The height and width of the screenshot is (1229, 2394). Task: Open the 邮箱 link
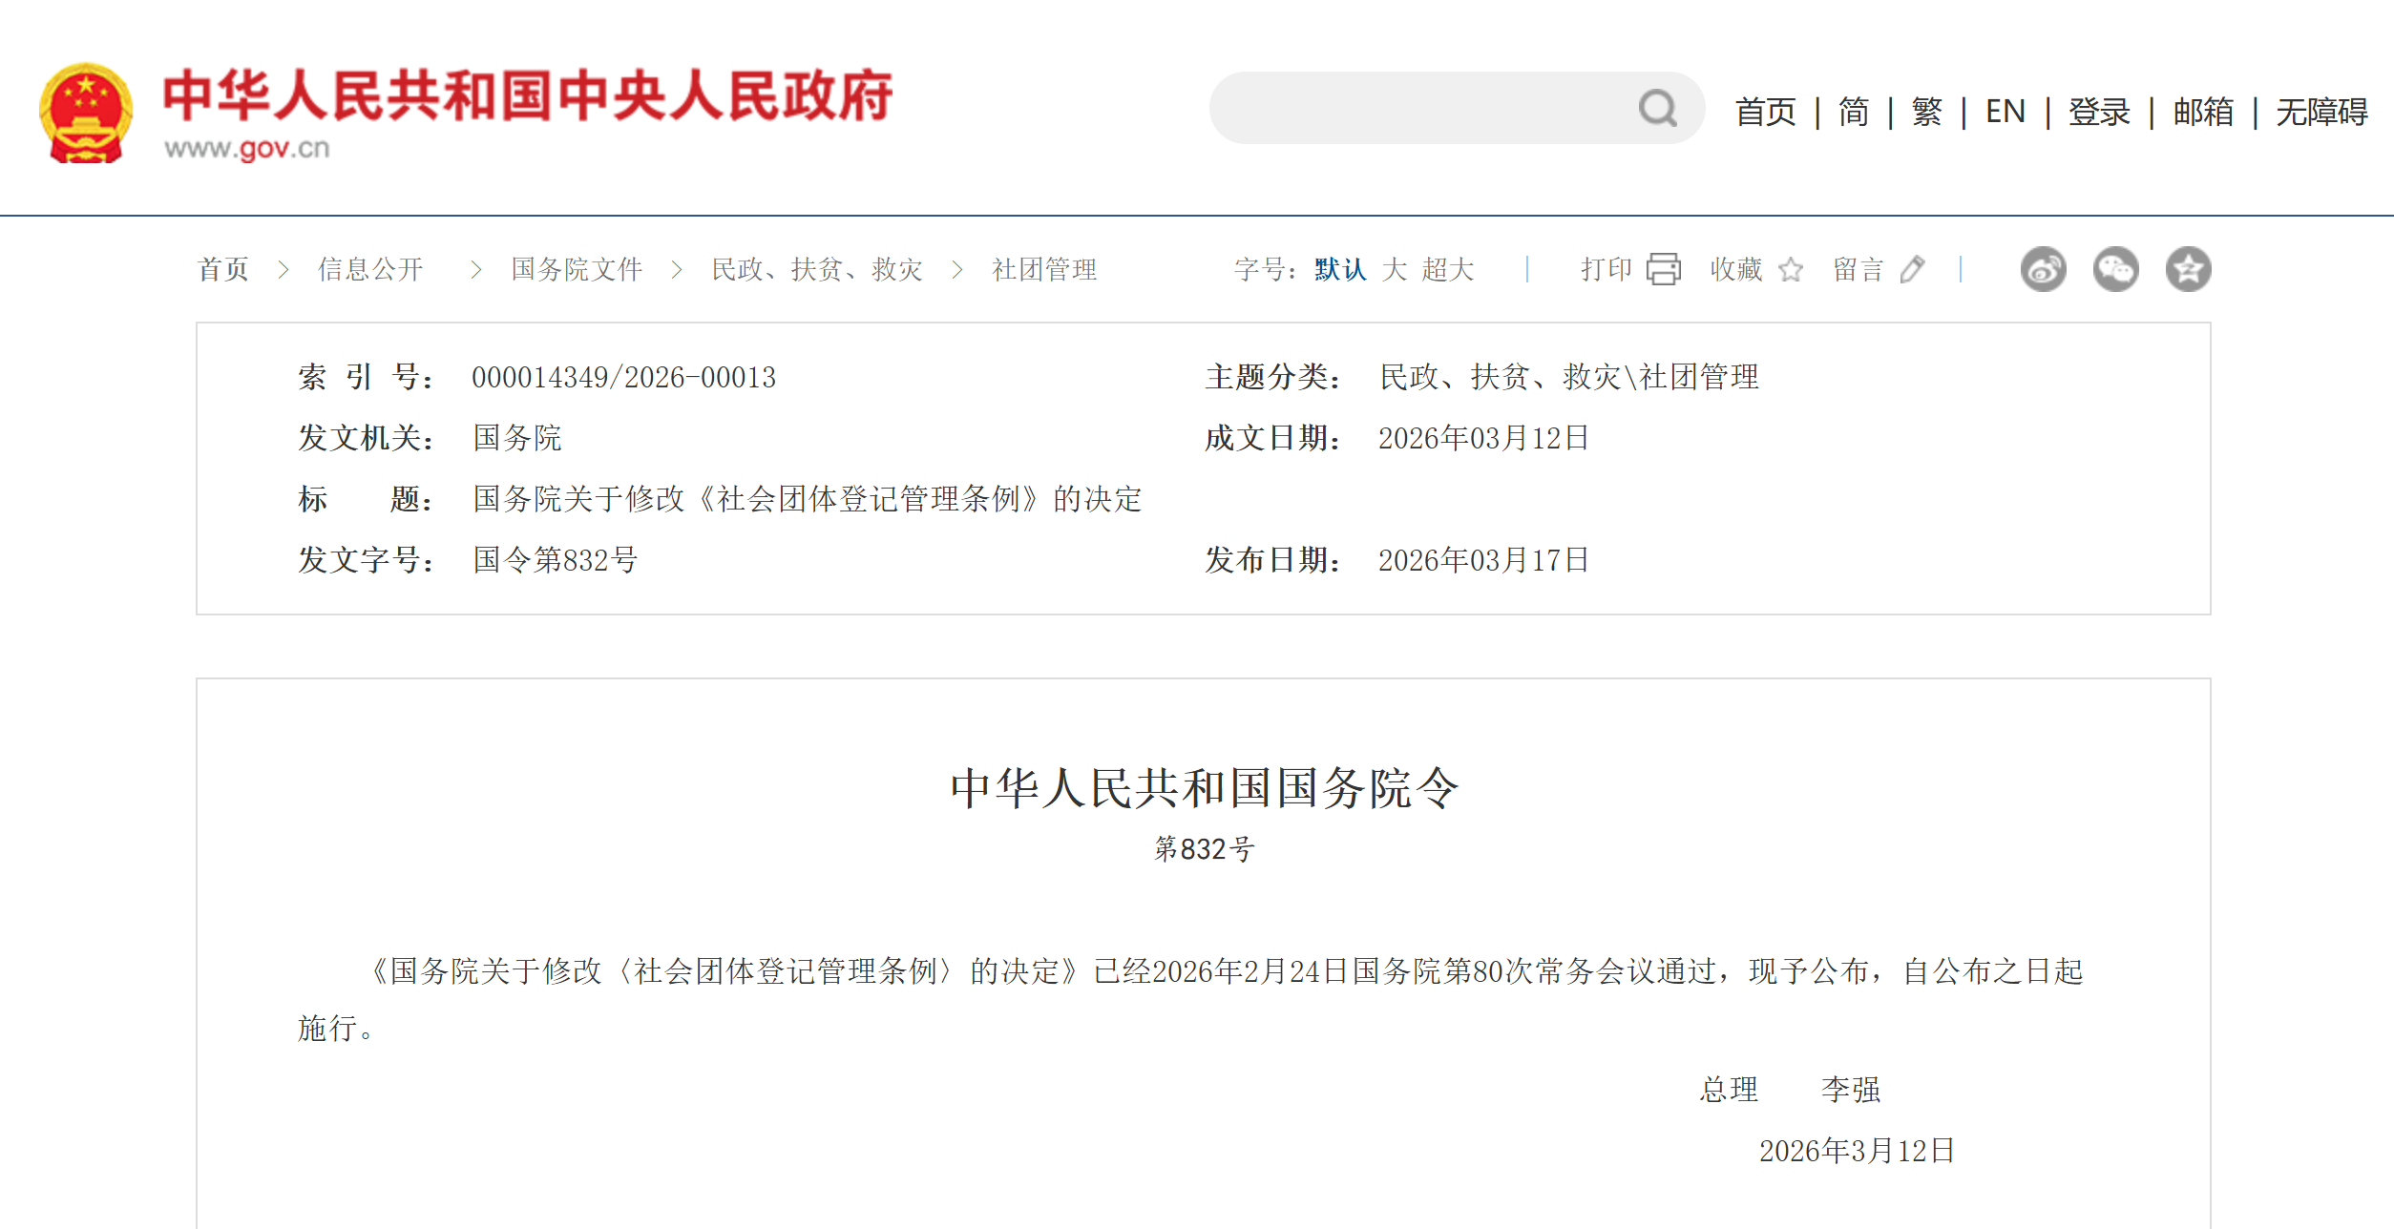[x=2203, y=112]
